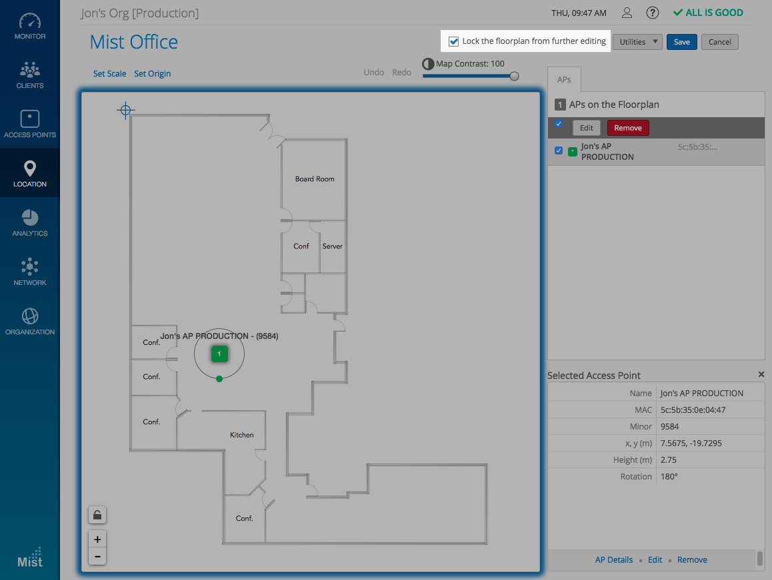Open the help question mark icon
The height and width of the screenshot is (580, 772).
pos(653,13)
